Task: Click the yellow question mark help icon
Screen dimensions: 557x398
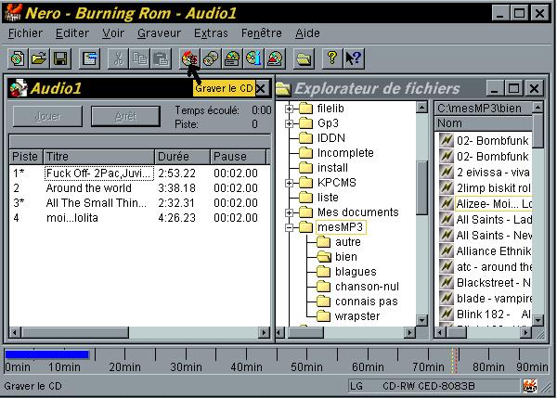Action: 332,58
